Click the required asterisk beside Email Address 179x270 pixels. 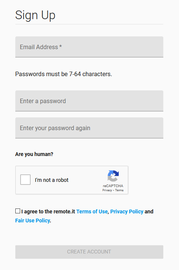click(61, 46)
